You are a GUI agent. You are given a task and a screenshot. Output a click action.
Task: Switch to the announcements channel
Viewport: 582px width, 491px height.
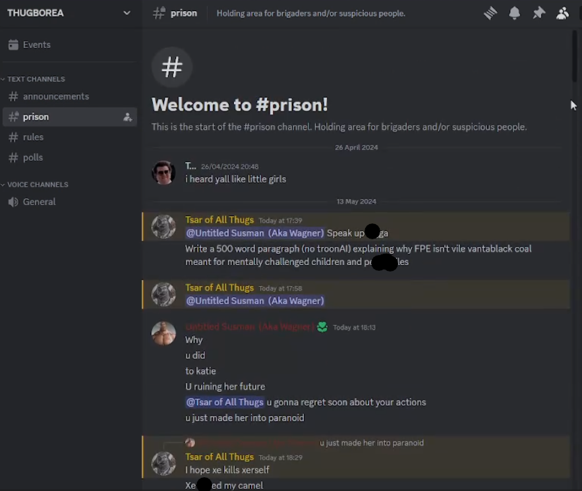[70, 96]
